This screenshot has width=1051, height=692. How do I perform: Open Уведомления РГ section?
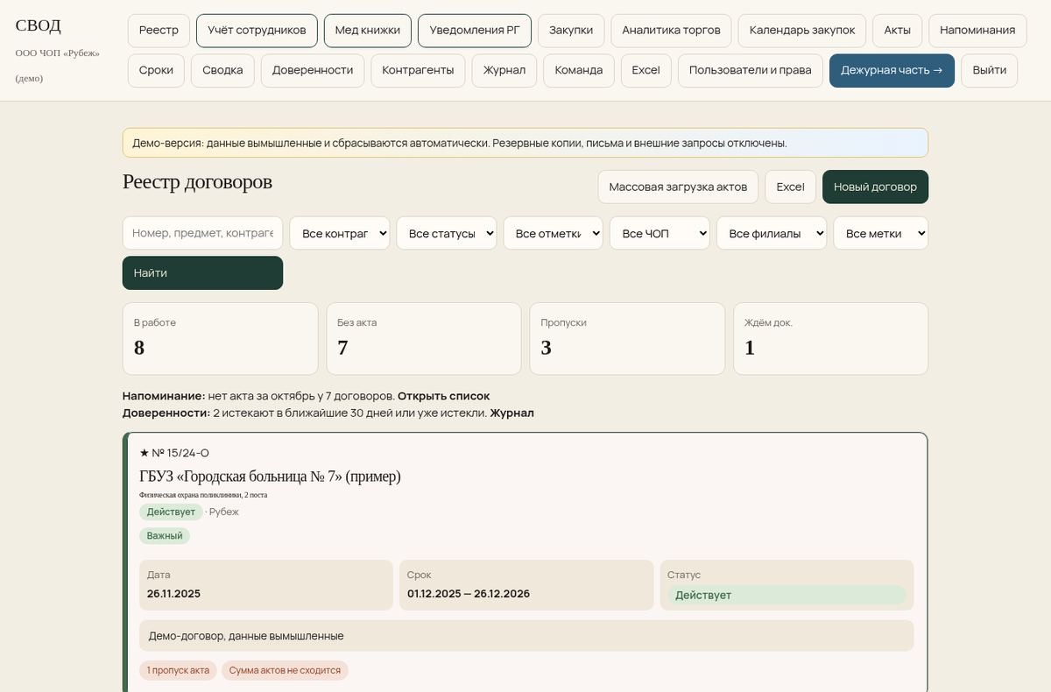[475, 30]
